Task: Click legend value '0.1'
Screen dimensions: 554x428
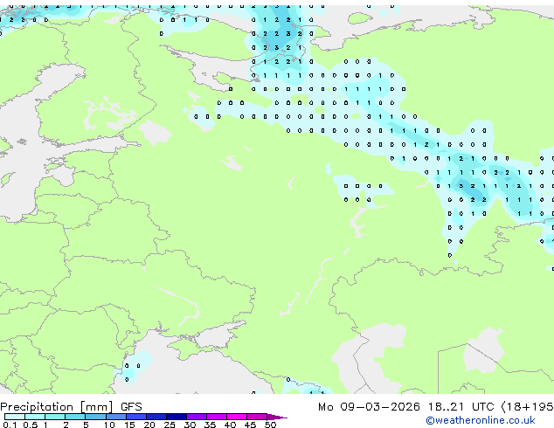Action: pyautogui.click(x=10, y=425)
